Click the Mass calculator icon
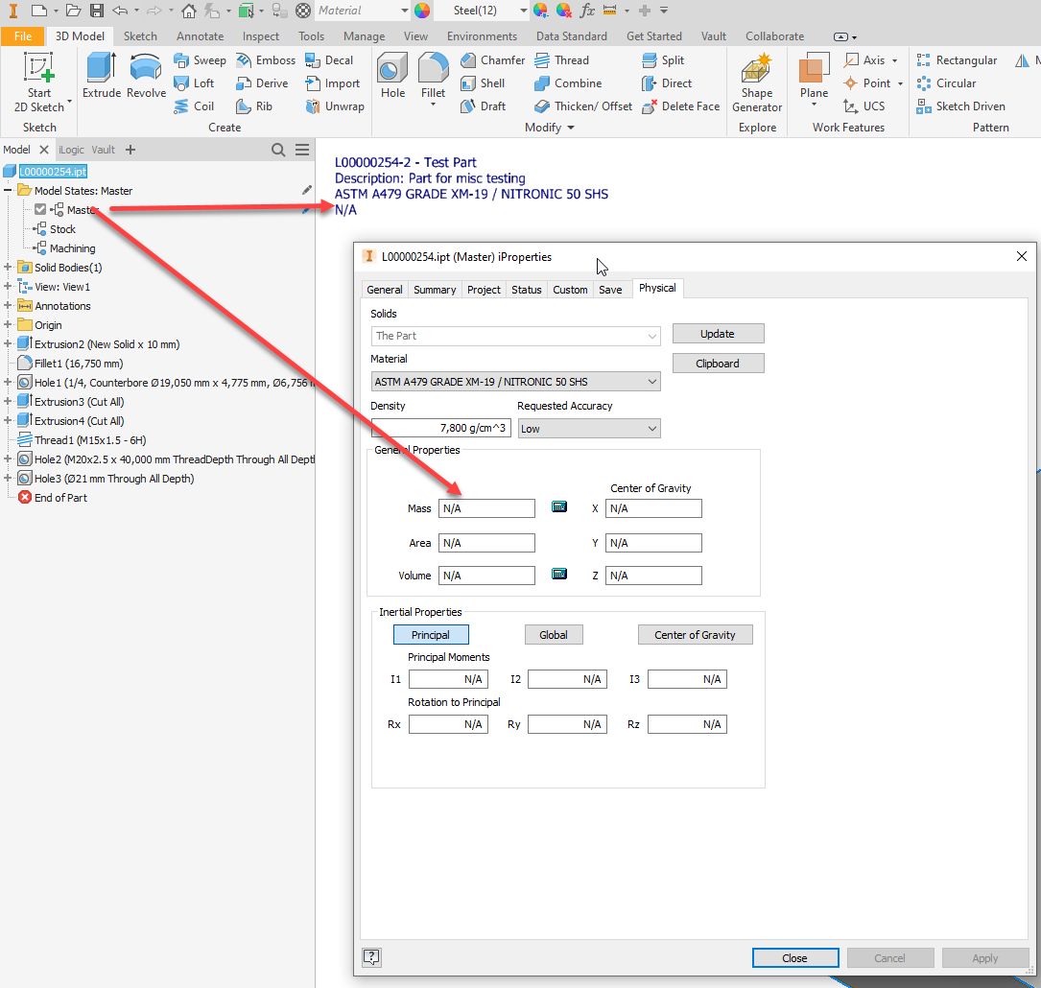The image size is (1041, 988). [x=559, y=506]
